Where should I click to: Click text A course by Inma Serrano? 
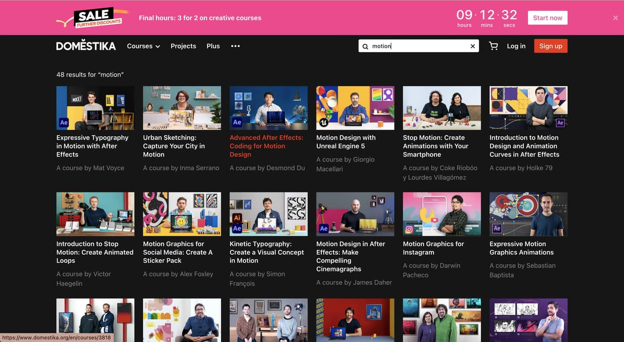181,168
